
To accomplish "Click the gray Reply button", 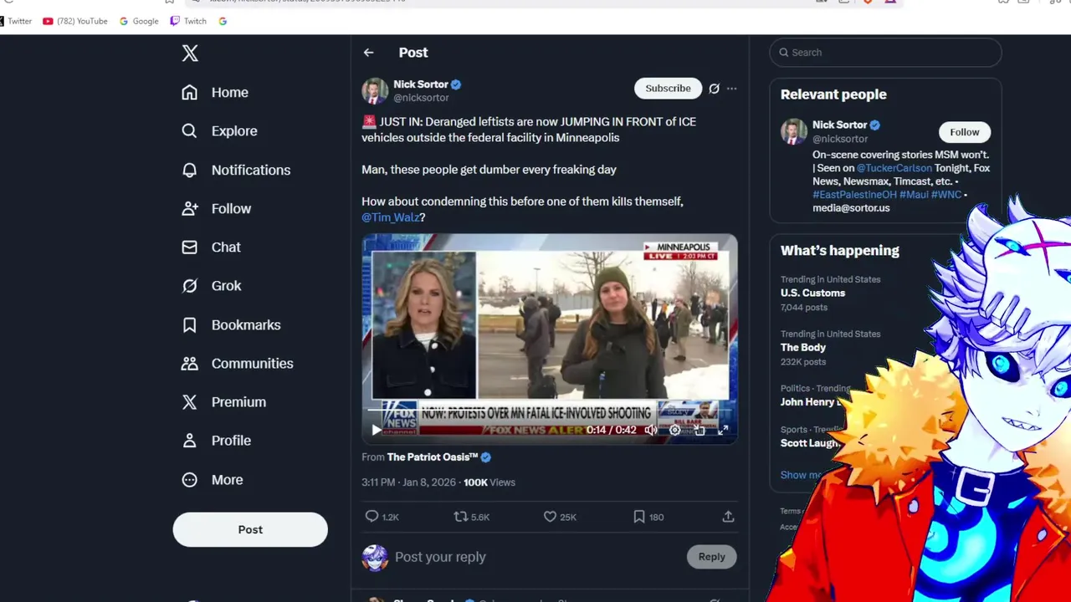I will pyautogui.click(x=711, y=557).
